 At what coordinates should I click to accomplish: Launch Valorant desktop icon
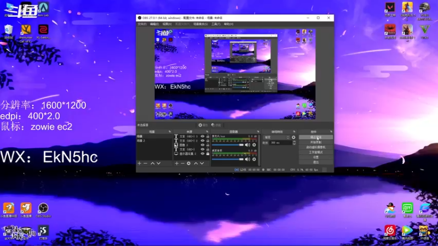point(390,9)
